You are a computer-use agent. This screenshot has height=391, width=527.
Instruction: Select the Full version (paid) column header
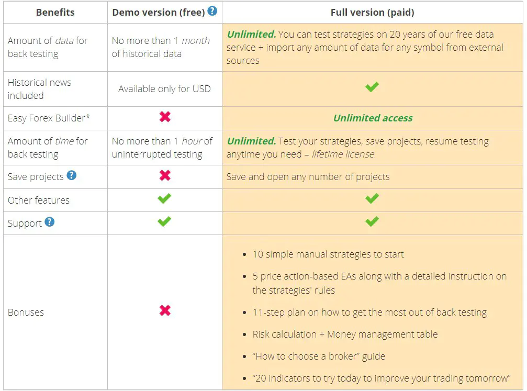(373, 13)
